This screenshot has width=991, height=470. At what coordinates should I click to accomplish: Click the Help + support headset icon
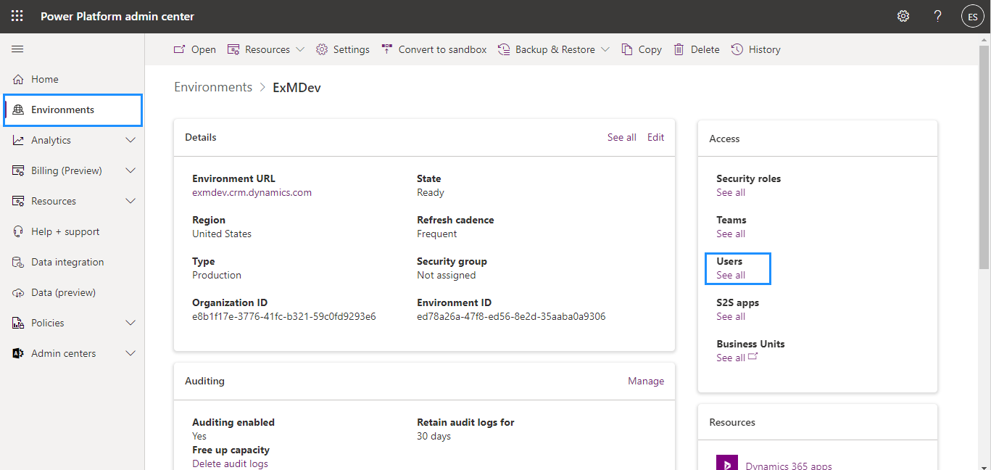click(x=18, y=231)
